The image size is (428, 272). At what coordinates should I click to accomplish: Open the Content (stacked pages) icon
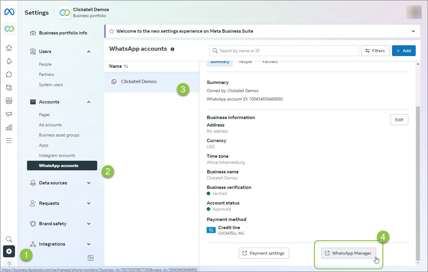point(9,88)
